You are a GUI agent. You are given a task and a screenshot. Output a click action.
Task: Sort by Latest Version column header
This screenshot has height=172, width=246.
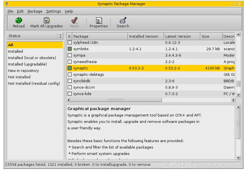click(182, 36)
